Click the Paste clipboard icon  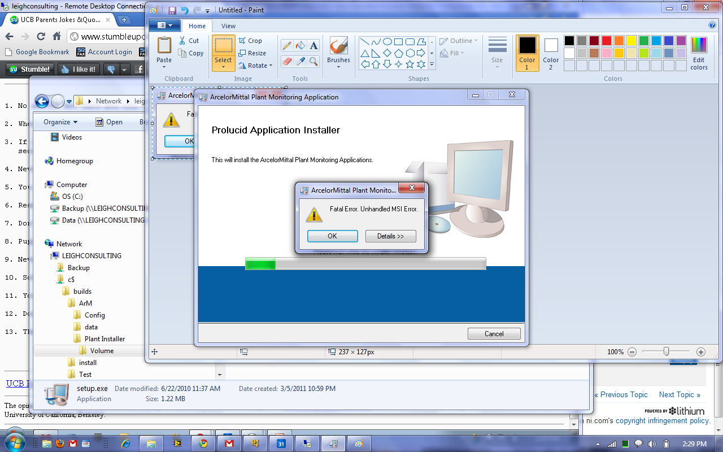tap(164, 45)
